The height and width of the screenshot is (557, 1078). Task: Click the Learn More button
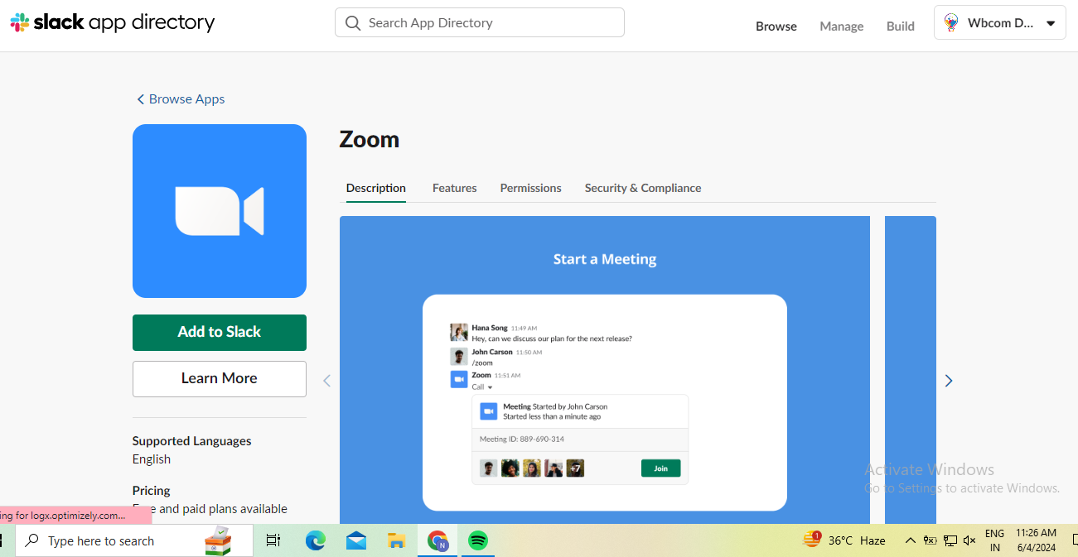tap(220, 378)
